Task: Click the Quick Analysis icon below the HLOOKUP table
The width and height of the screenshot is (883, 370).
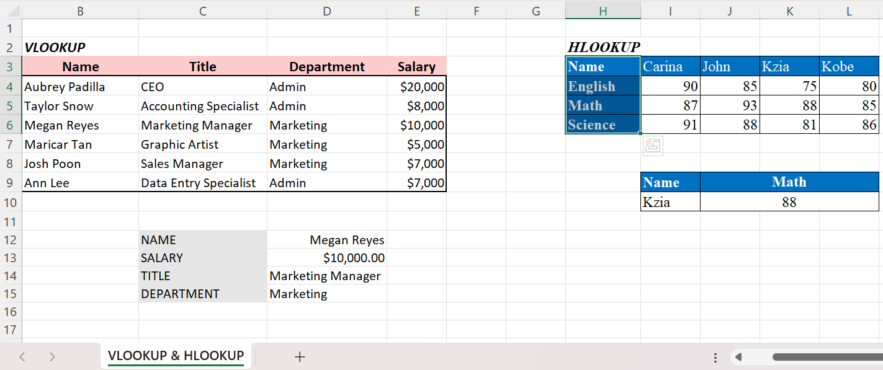Action: [653, 146]
